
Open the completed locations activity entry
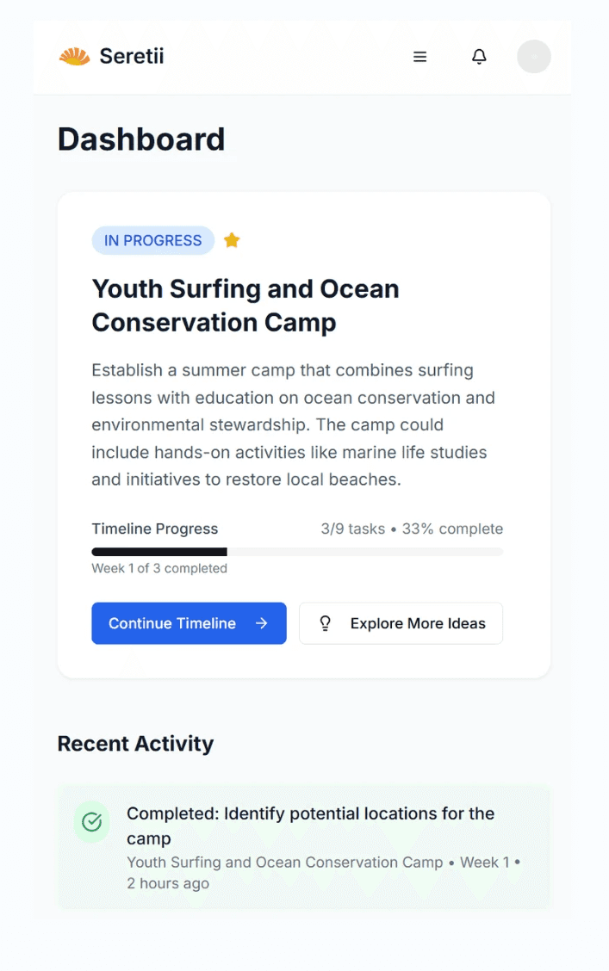[x=303, y=847]
